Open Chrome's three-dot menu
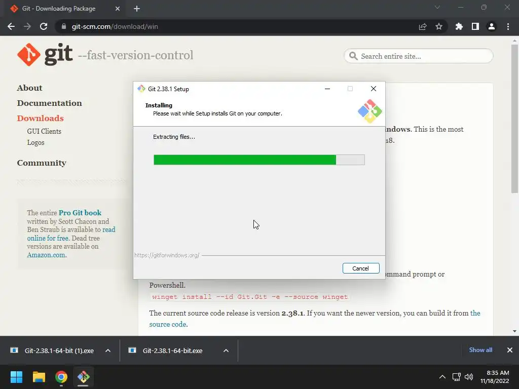This screenshot has height=389, width=519. (508, 26)
